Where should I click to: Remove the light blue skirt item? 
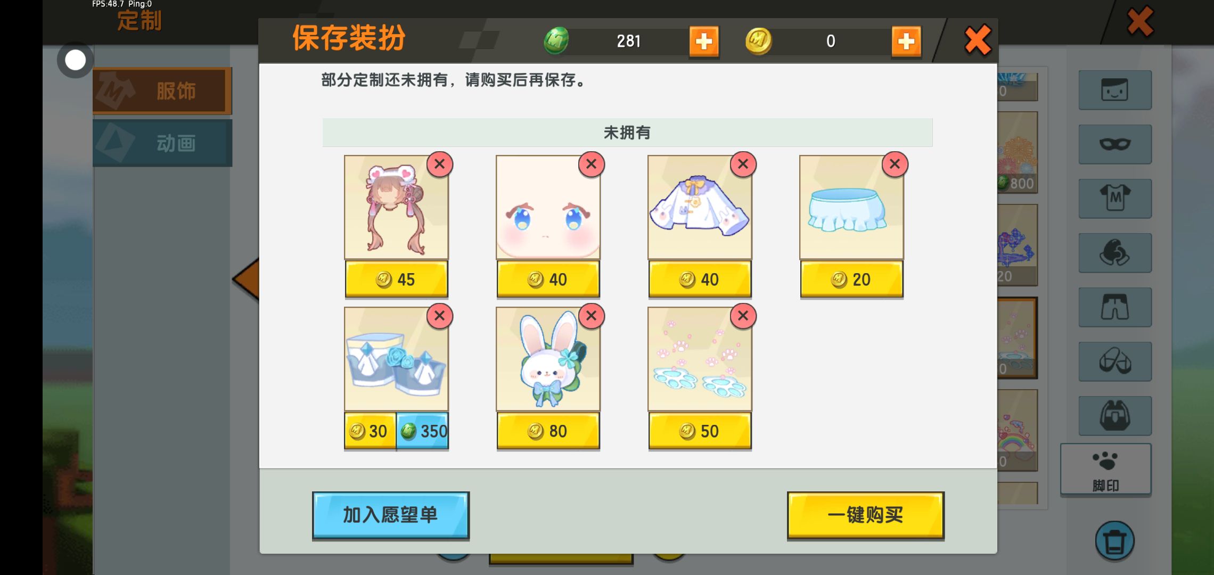(895, 164)
